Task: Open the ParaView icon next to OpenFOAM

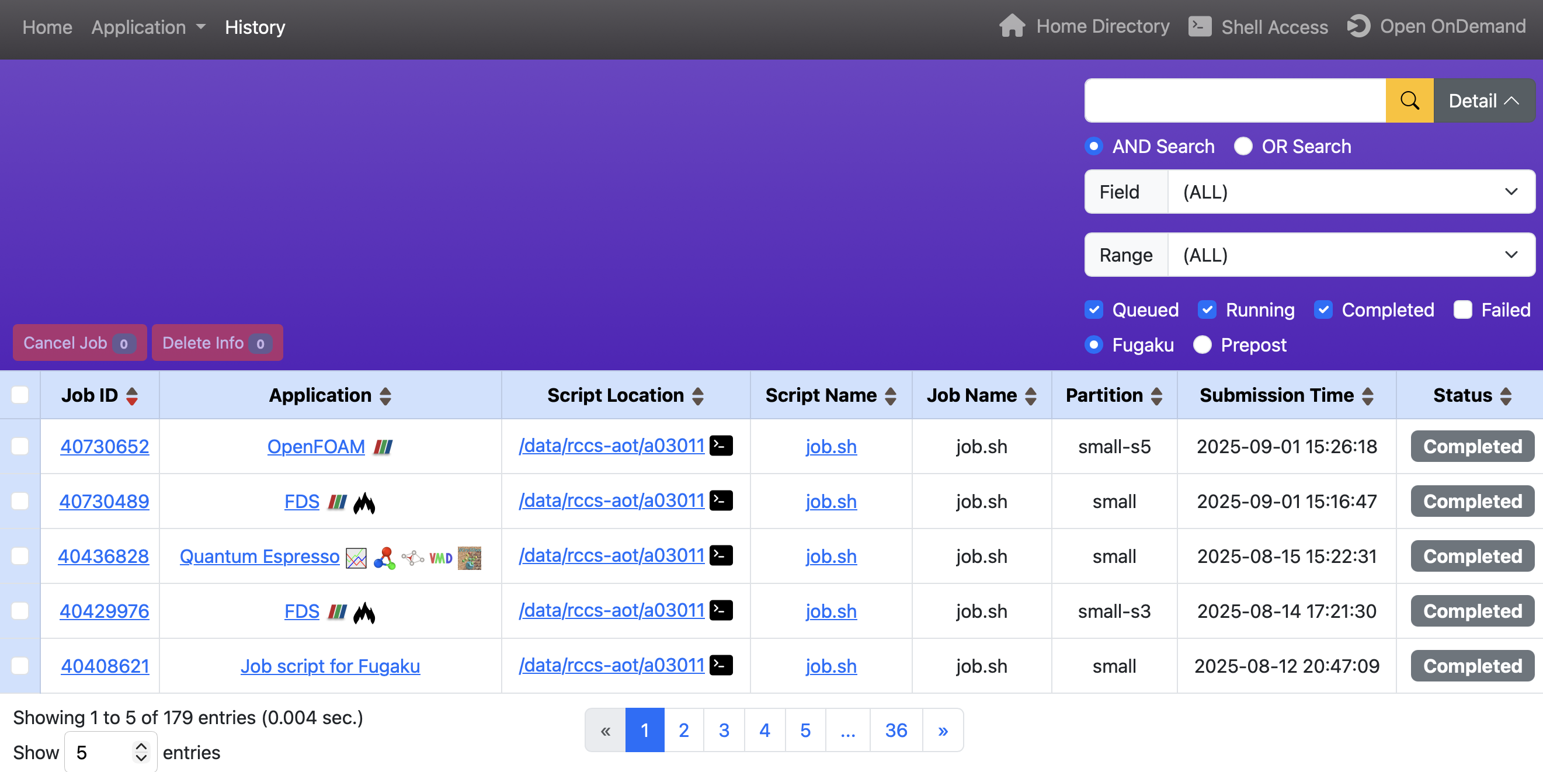Action: point(383,446)
